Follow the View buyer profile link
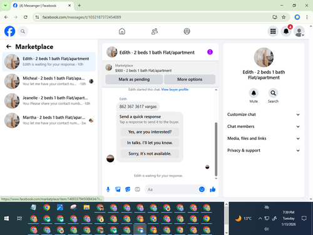This screenshot has height=235, width=313. tap(175, 90)
